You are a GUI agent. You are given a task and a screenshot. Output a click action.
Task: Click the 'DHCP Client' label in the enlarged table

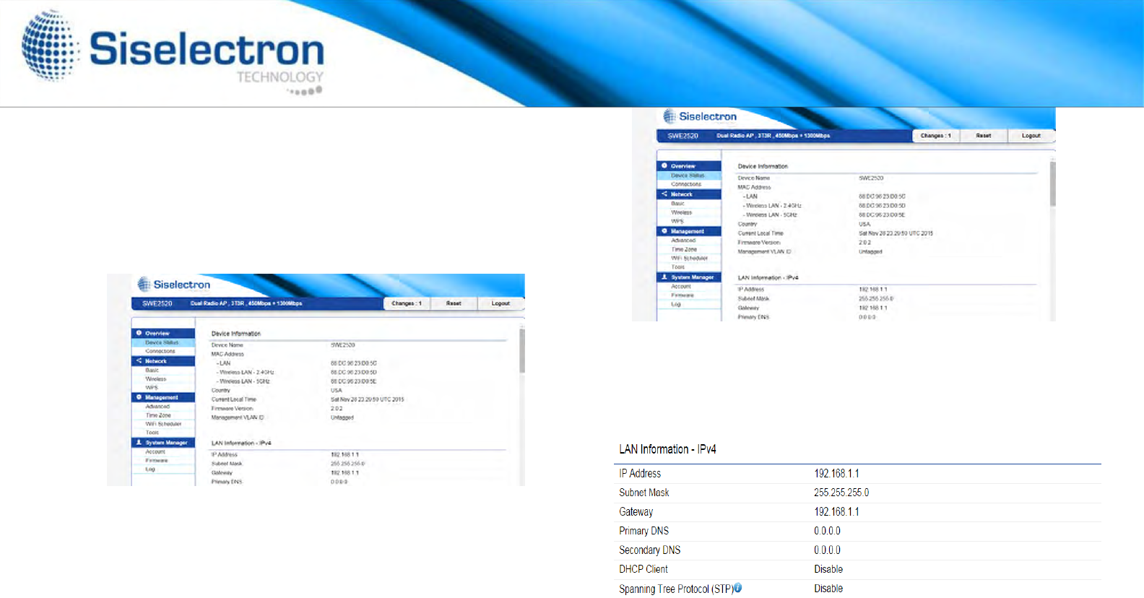[x=643, y=569]
